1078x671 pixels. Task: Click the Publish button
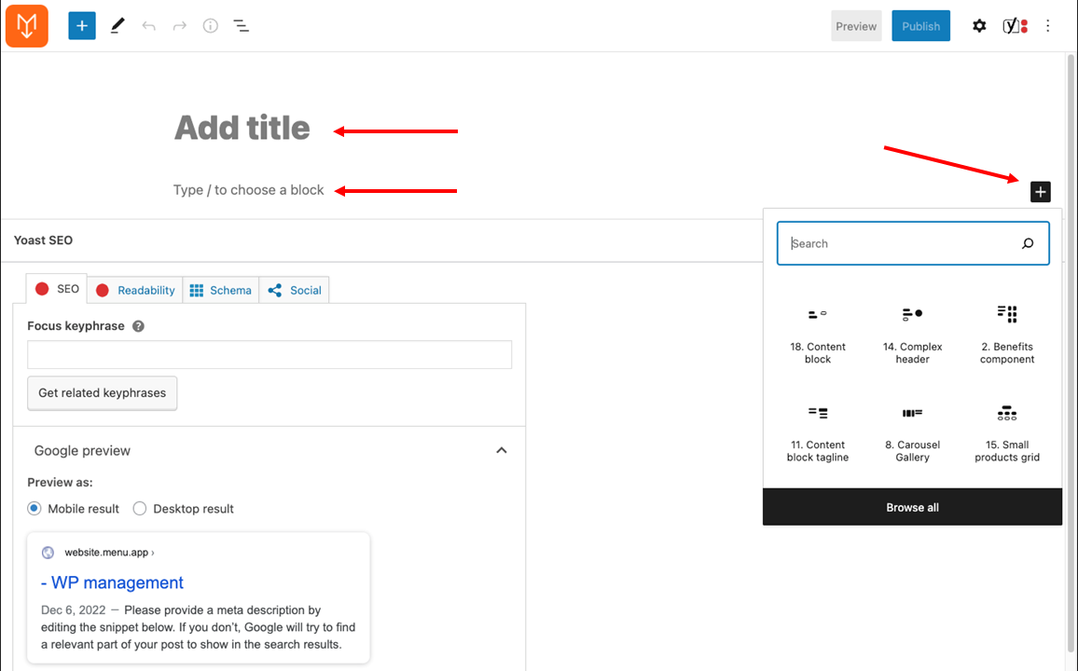[x=920, y=26]
